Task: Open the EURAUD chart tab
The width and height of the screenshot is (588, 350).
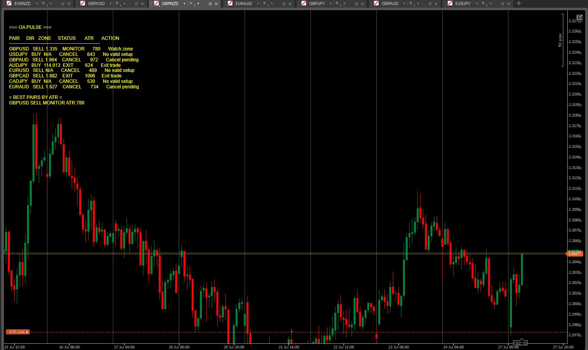Action: pyautogui.click(x=243, y=4)
